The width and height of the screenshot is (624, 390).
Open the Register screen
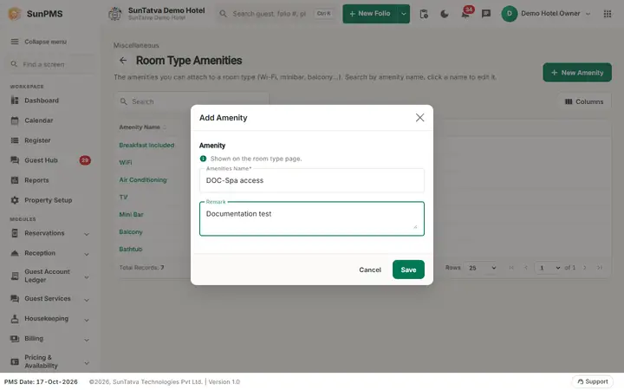click(37, 140)
